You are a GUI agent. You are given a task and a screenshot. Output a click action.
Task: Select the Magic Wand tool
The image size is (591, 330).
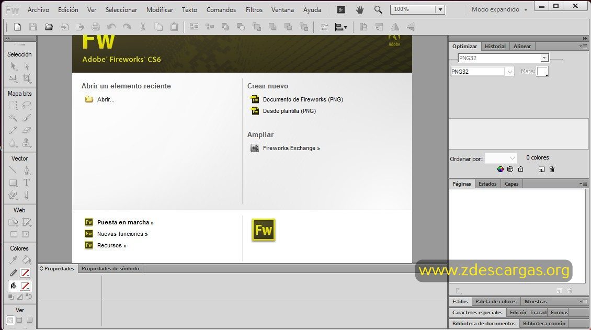pyautogui.click(x=13, y=118)
